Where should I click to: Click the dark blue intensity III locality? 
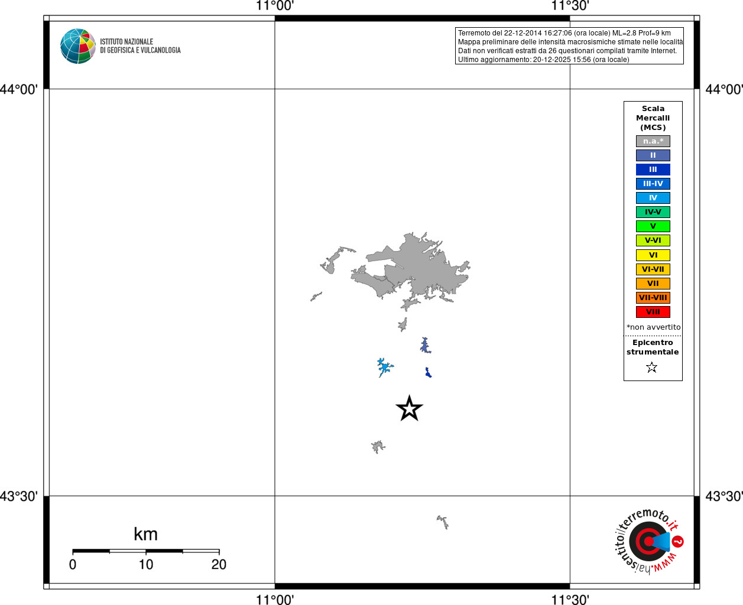428,372
